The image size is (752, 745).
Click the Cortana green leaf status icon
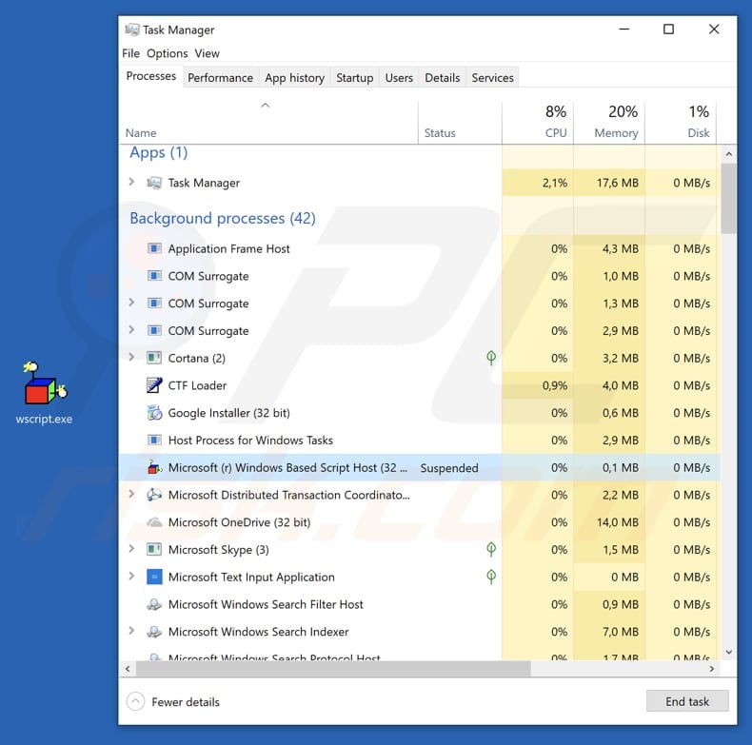pyautogui.click(x=491, y=358)
